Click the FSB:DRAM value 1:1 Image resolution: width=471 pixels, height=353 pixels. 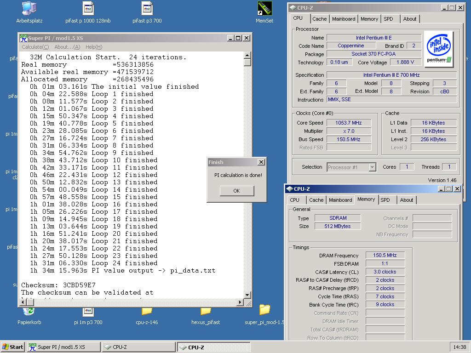[x=385, y=263]
